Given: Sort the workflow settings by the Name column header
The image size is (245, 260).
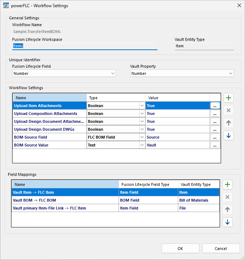Looking at the screenshot, I should pos(50,98).
